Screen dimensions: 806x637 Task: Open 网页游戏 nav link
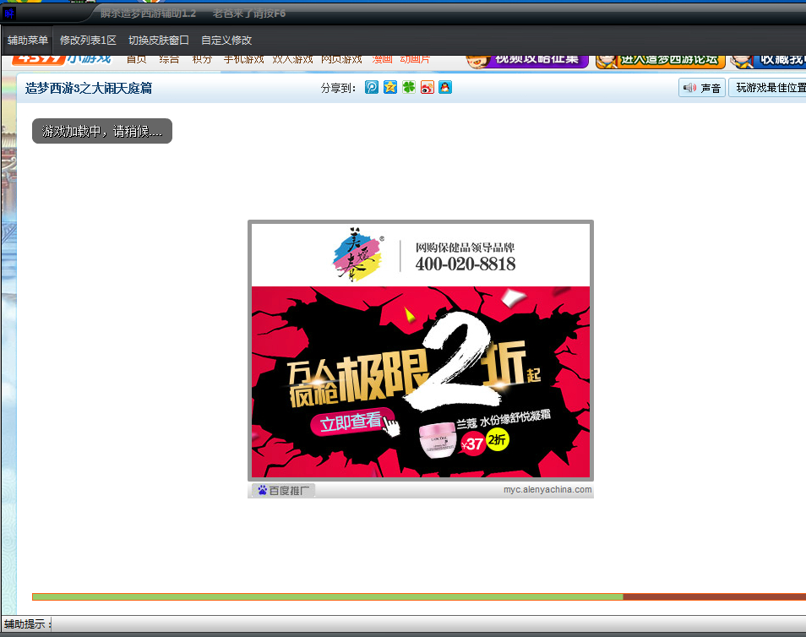[341, 59]
